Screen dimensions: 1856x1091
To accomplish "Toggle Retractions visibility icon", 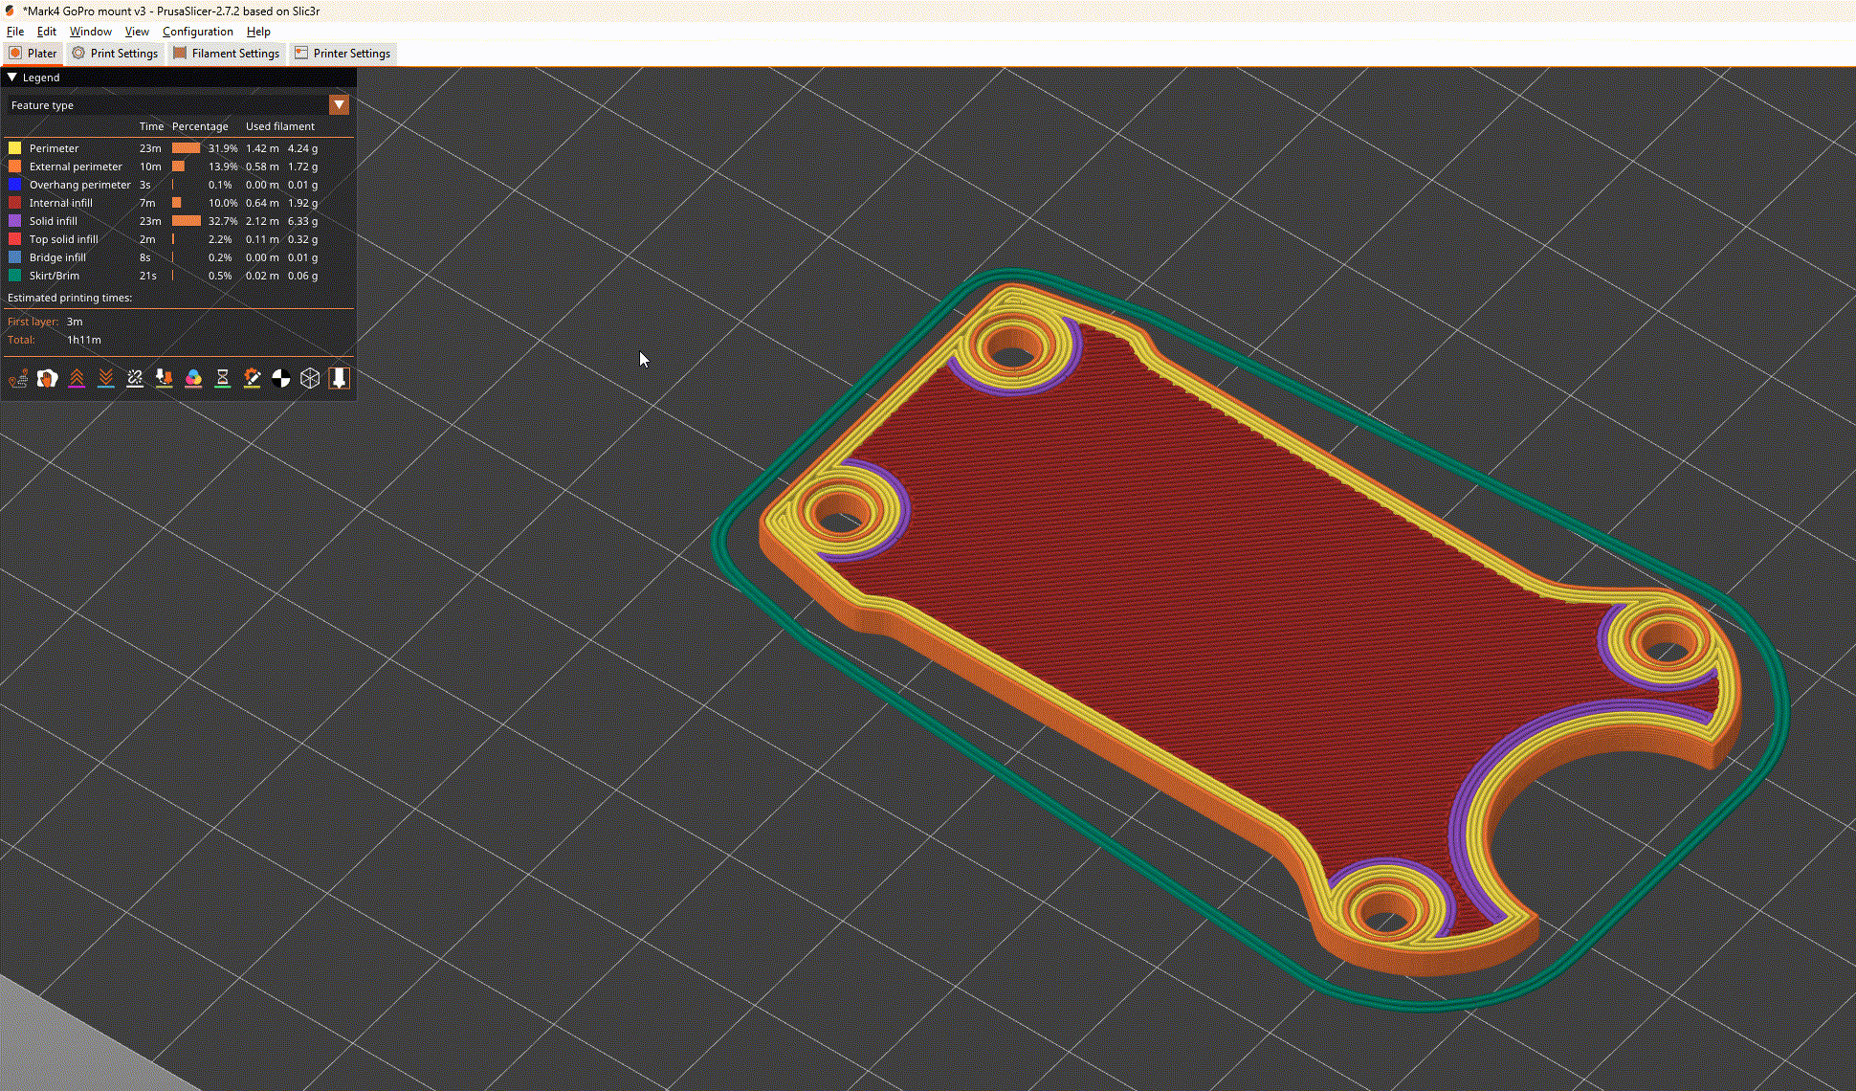I will (x=77, y=379).
